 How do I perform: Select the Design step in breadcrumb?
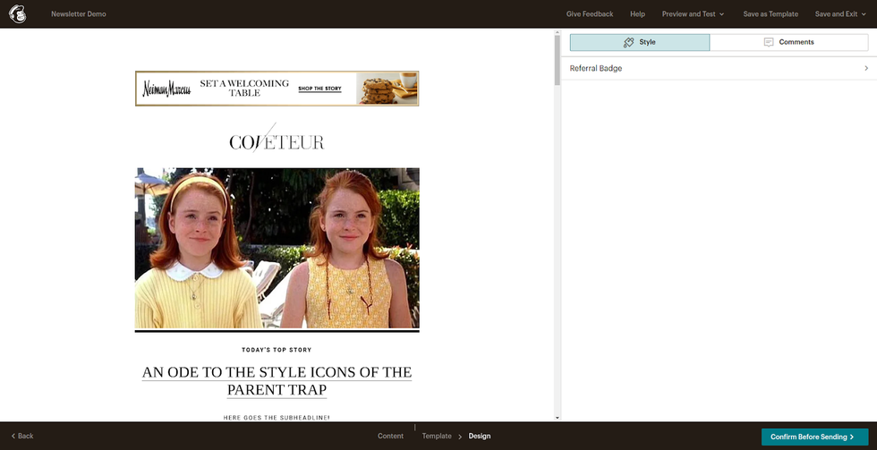480,436
